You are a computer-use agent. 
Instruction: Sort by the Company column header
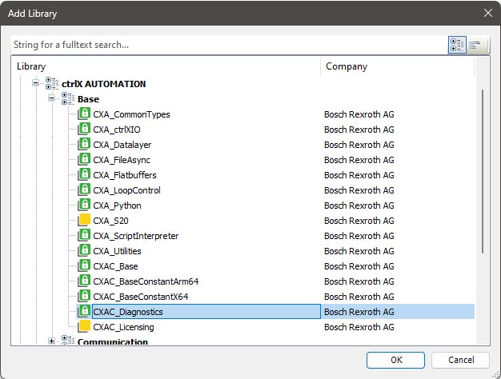pyautogui.click(x=398, y=66)
